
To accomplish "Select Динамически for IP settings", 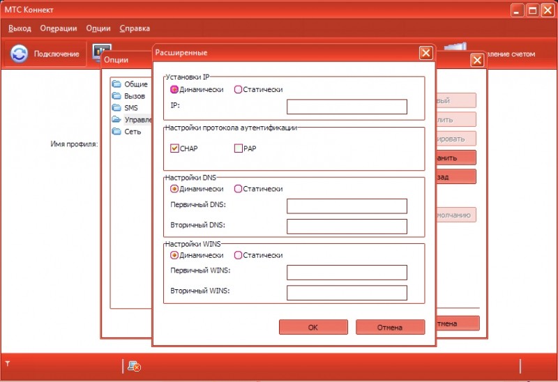I will point(174,90).
